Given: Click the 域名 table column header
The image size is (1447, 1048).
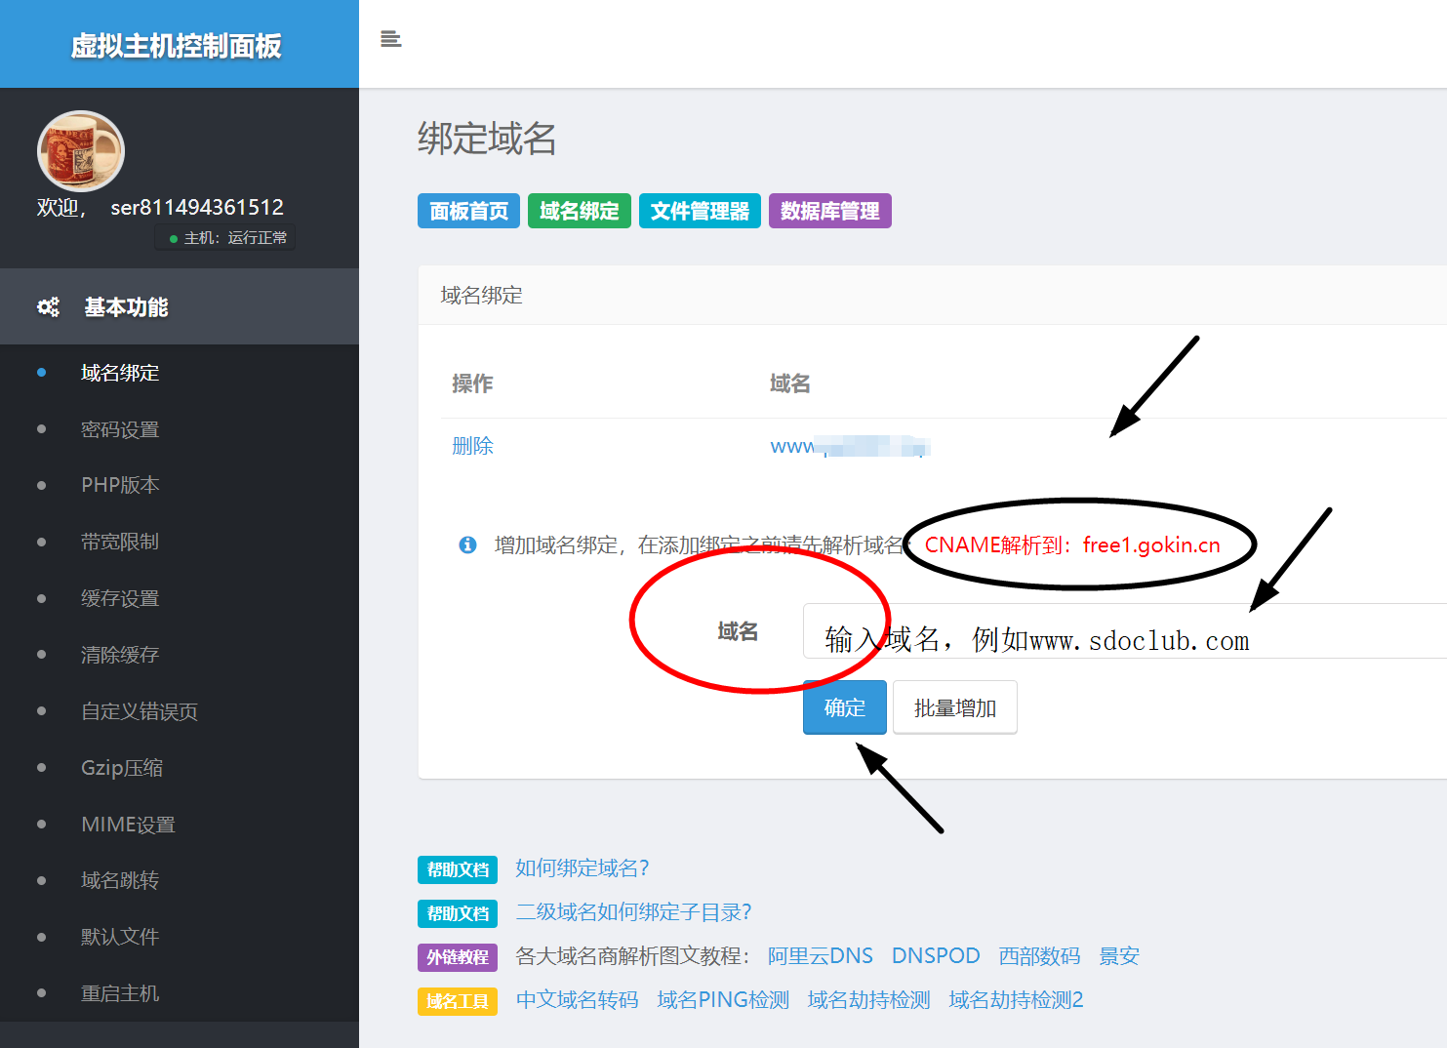Looking at the screenshot, I should 790,383.
